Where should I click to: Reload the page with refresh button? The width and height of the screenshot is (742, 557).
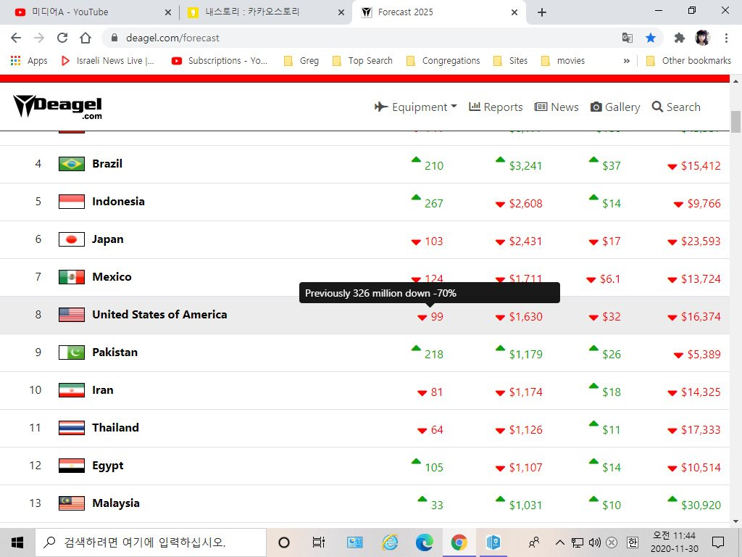pyautogui.click(x=62, y=38)
